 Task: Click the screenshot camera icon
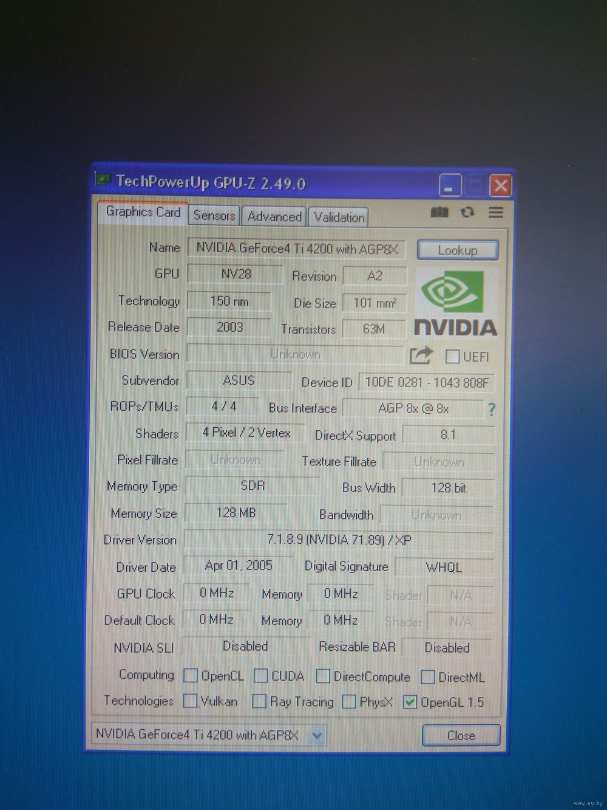(439, 212)
